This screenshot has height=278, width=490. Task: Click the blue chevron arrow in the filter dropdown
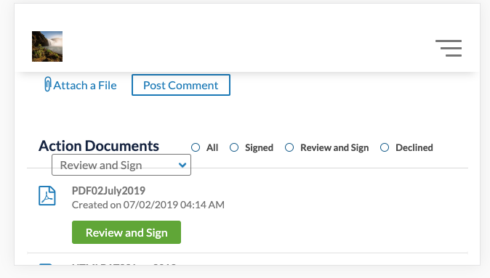[182, 165]
